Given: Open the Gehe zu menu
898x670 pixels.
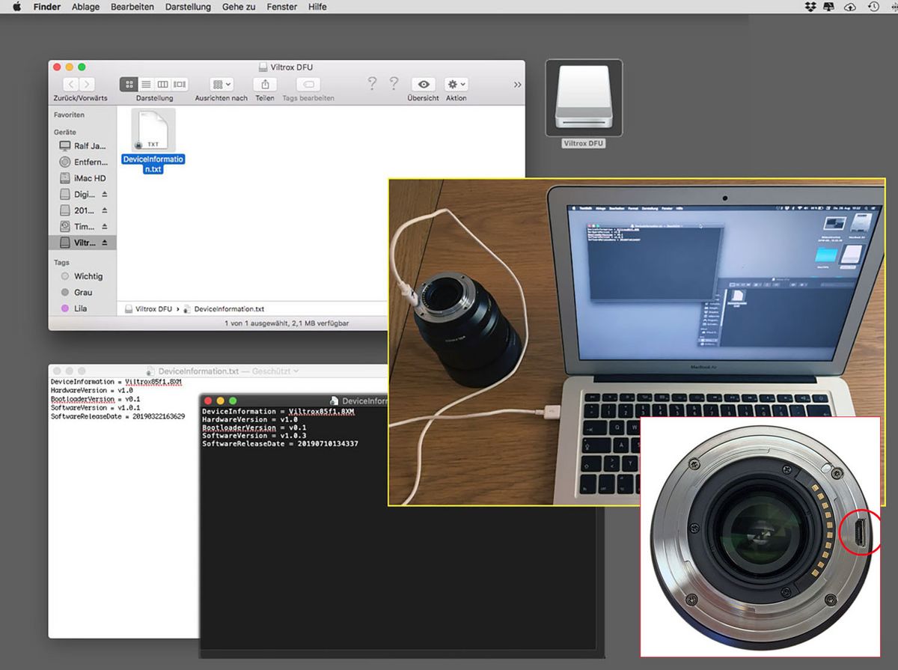Looking at the screenshot, I should point(239,7).
